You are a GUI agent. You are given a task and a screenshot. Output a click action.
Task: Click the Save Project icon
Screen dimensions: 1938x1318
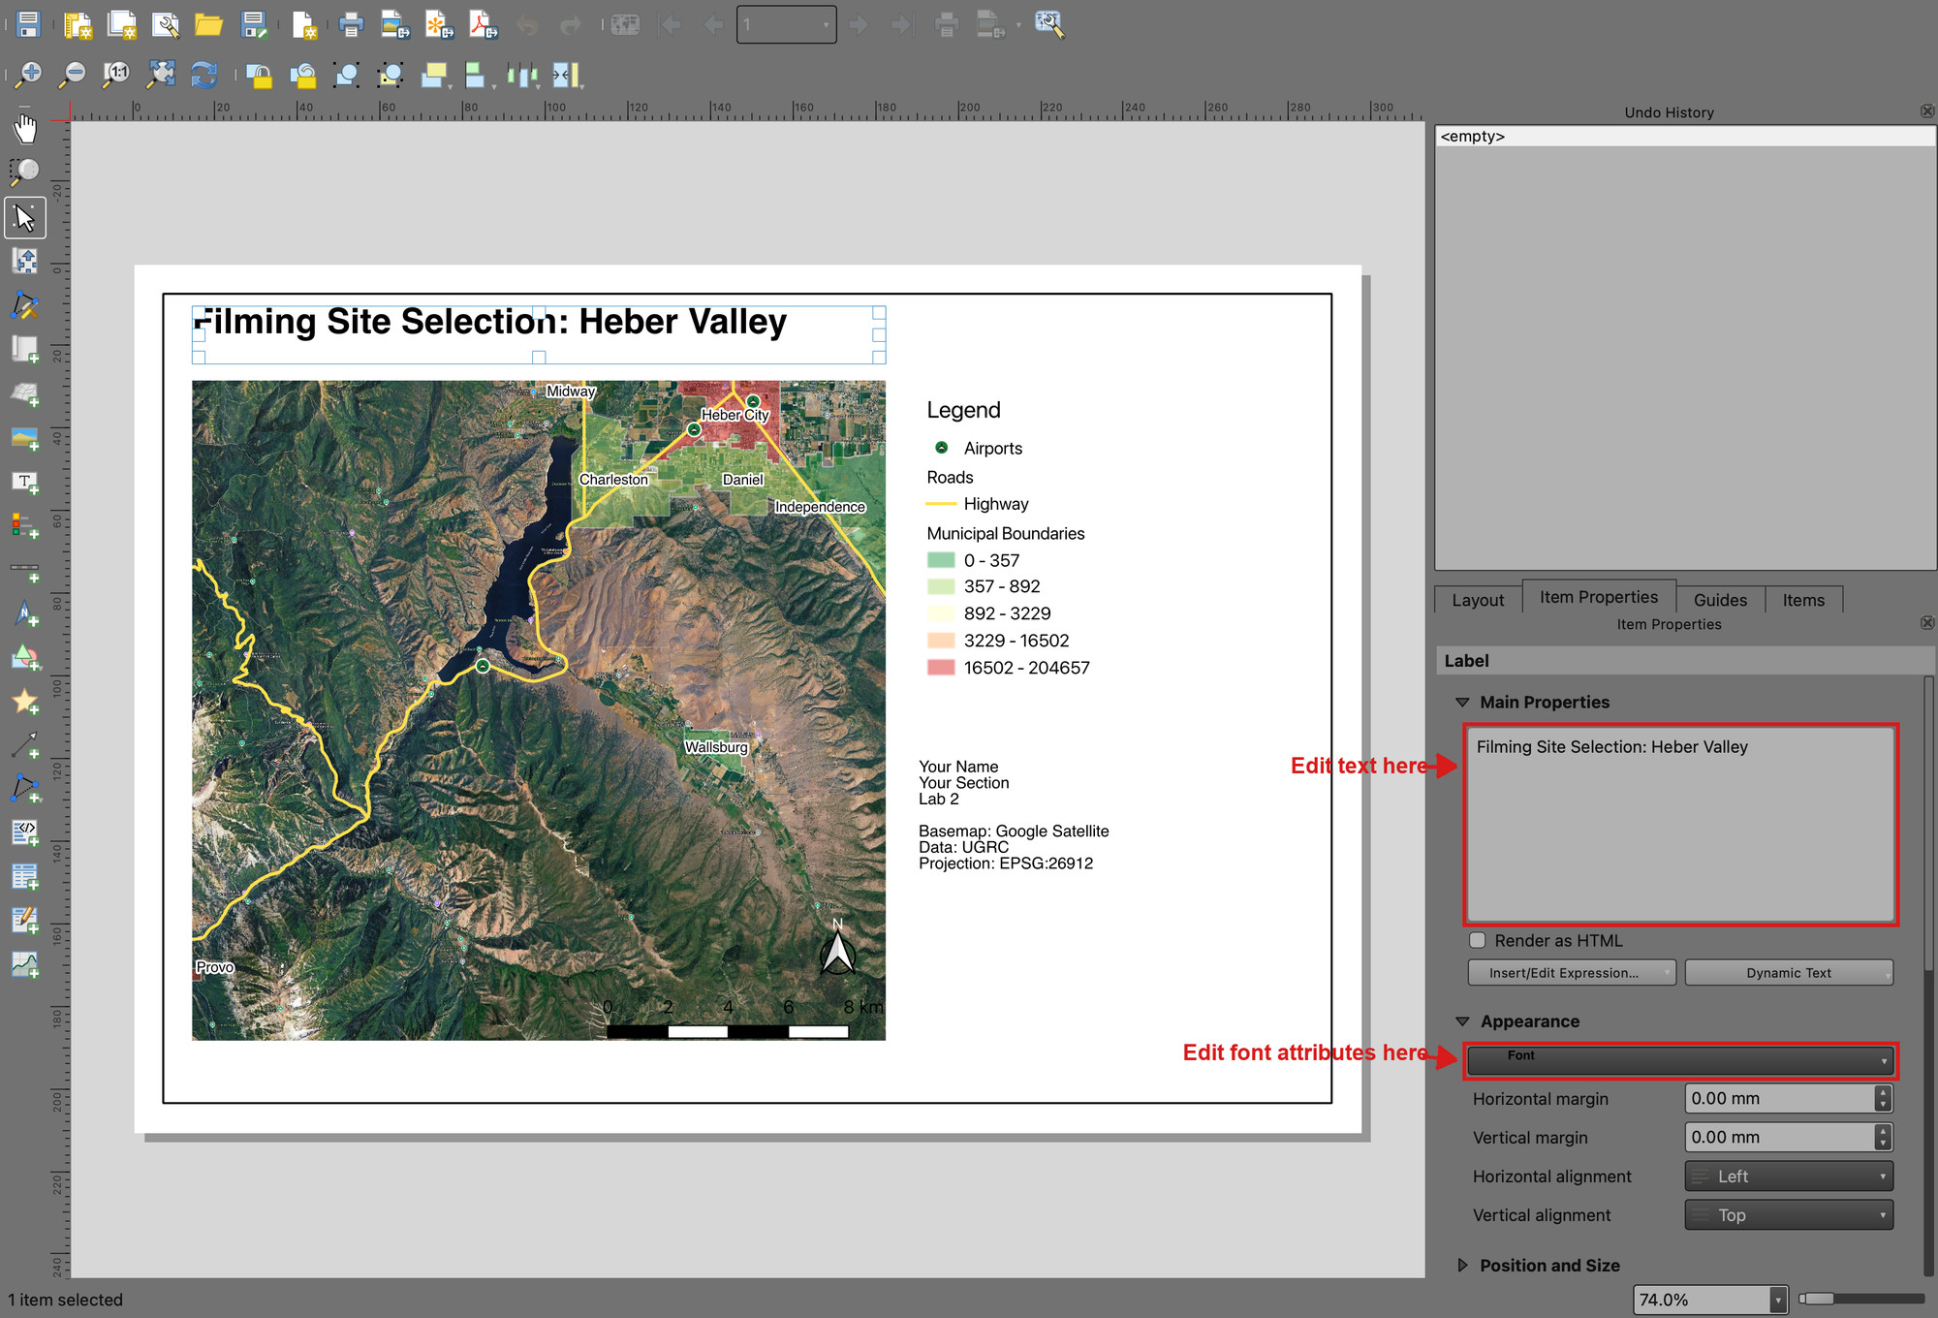tap(28, 24)
